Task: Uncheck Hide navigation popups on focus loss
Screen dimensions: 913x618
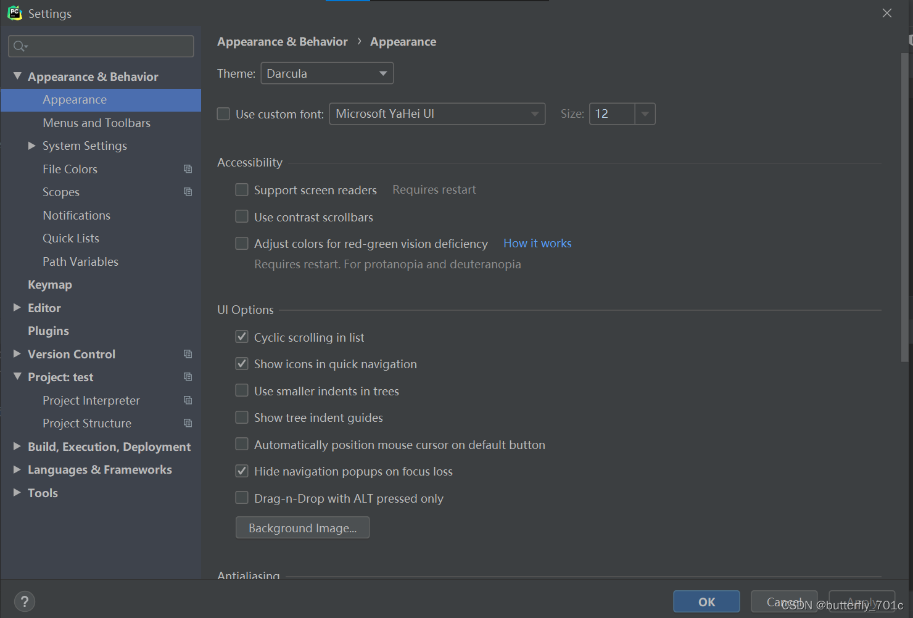Action: pyautogui.click(x=242, y=471)
